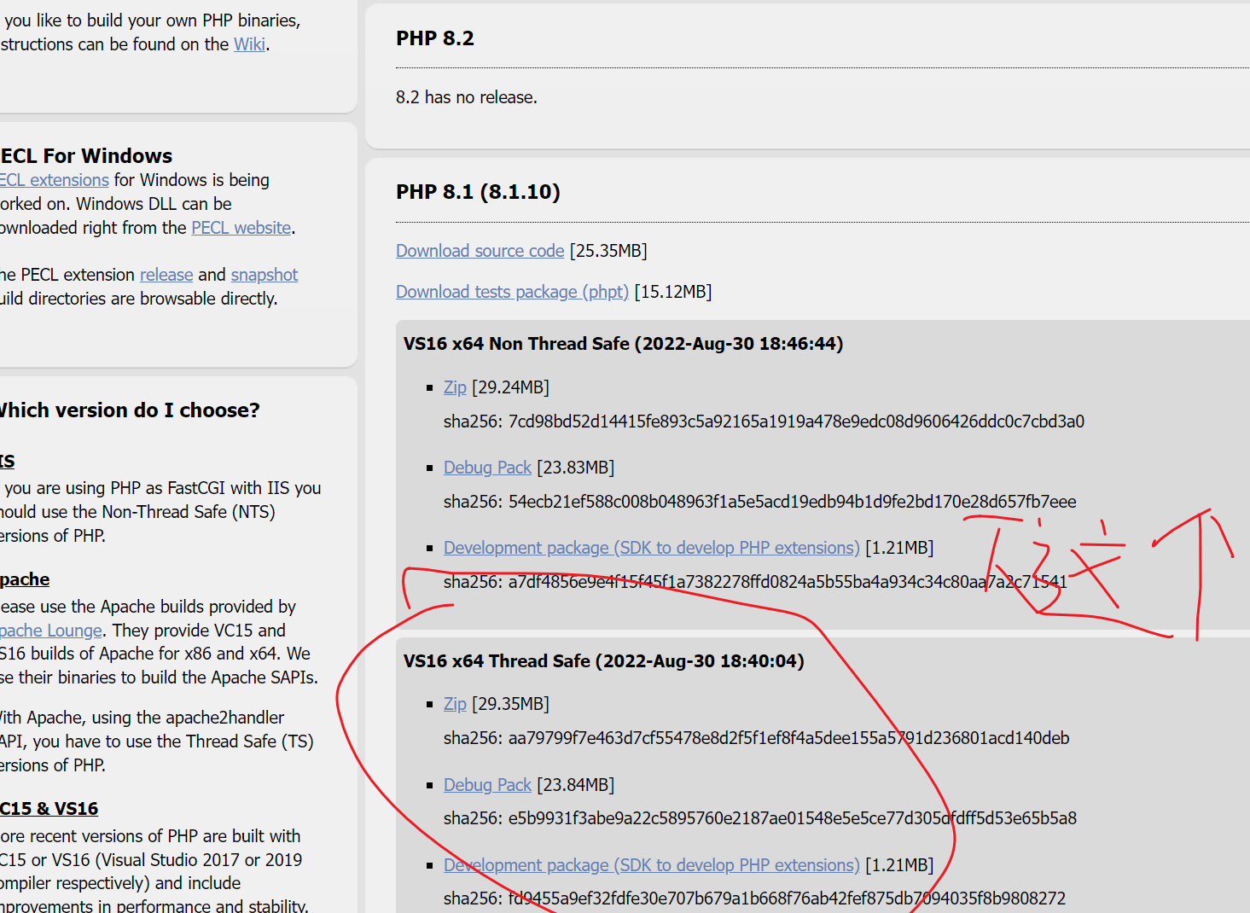This screenshot has height=913, width=1250.
Task: Click the sha256 hash starting with 54ecb21e
Action: coord(793,502)
